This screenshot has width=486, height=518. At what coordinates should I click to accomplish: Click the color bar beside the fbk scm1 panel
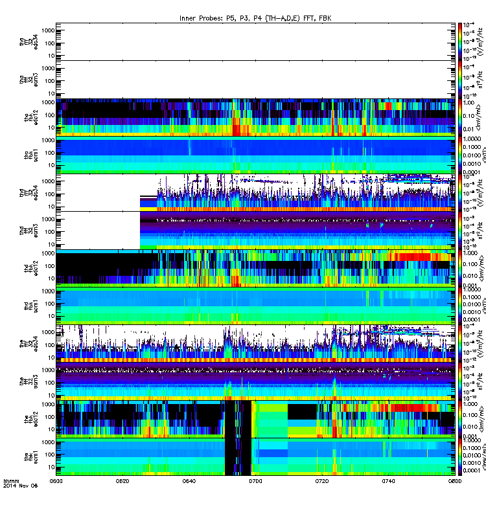point(460,457)
